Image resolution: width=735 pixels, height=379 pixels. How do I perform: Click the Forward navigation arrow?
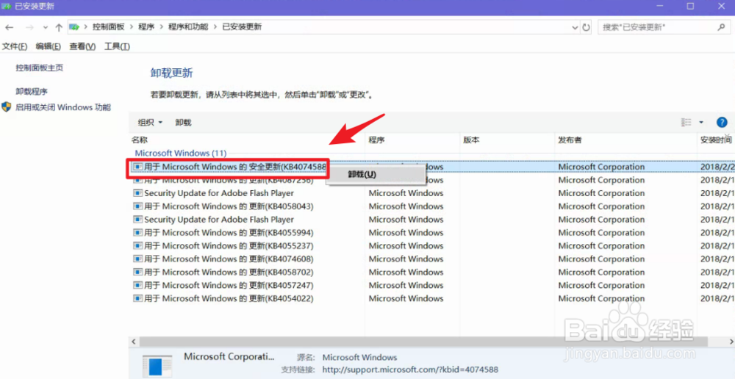click(x=29, y=28)
